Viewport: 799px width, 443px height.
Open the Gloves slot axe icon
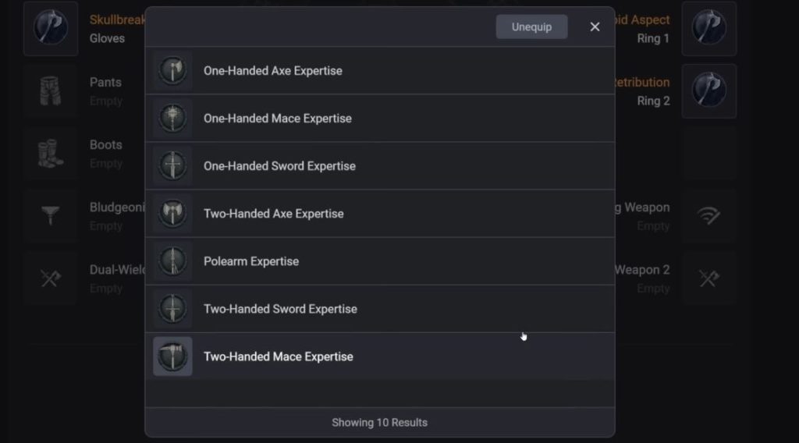point(51,29)
